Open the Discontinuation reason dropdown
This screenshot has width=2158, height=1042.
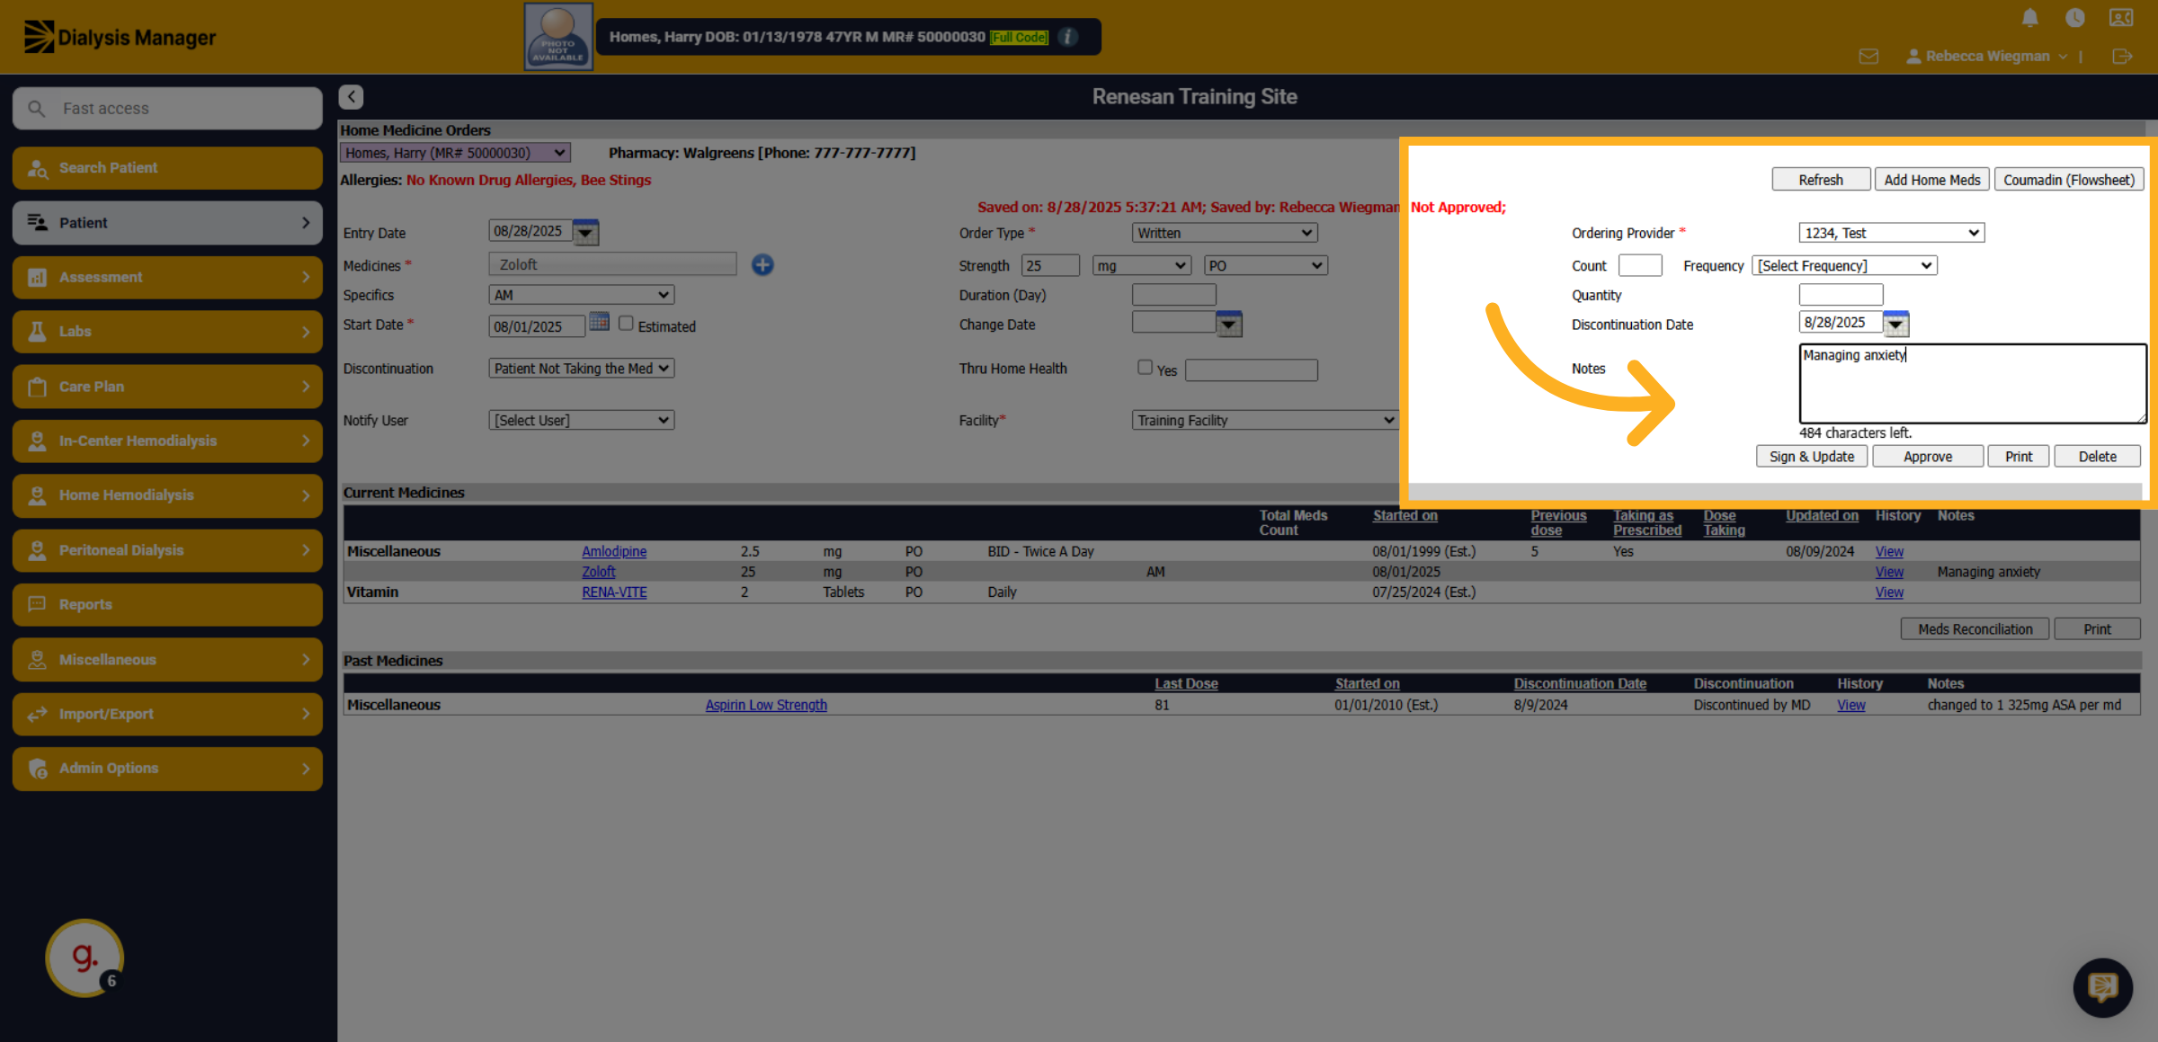tap(581, 369)
